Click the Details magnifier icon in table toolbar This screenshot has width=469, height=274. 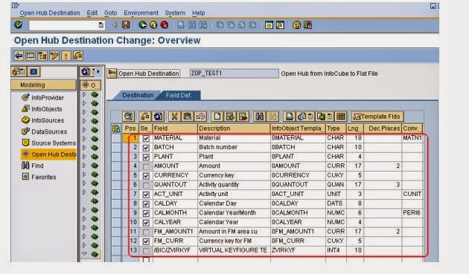tap(128, 117)
